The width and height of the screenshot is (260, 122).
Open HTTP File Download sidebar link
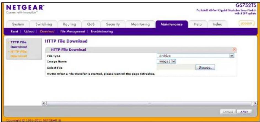coord(19,54)
